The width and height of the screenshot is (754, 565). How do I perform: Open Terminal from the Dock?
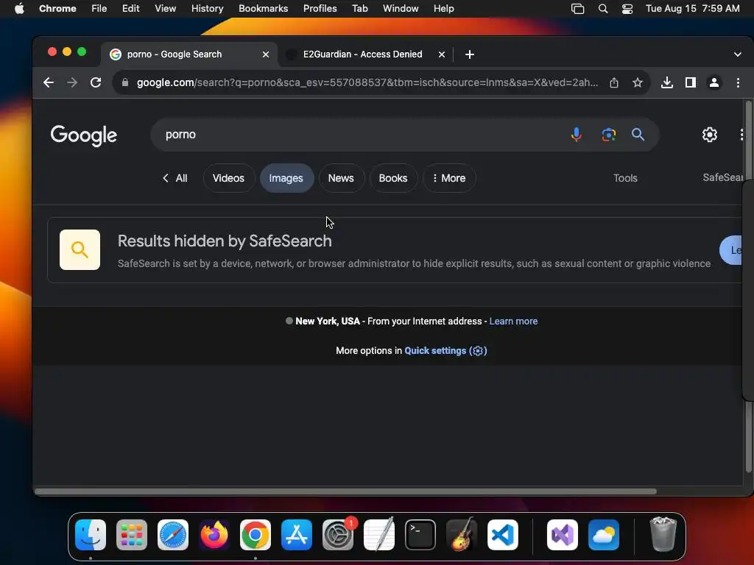(x=420, y=535)
